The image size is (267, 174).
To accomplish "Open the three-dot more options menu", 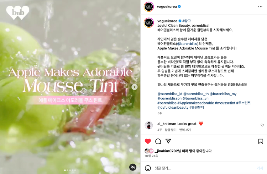I will [260, 7].
